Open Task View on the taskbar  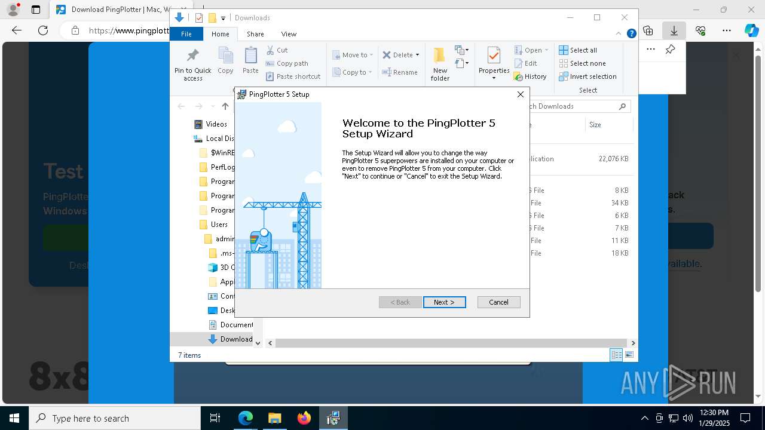click(x=215, y=418)
